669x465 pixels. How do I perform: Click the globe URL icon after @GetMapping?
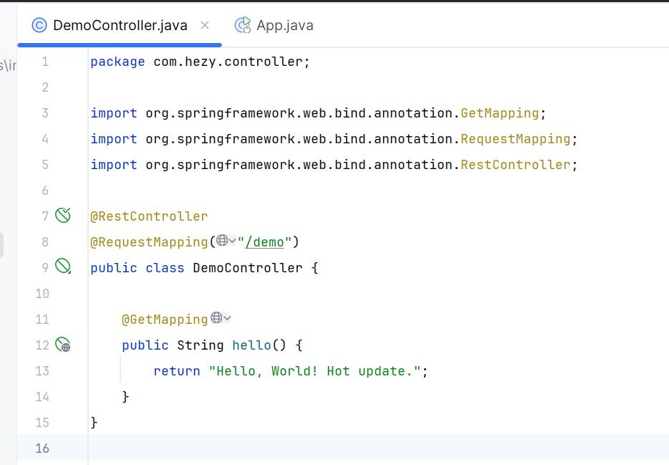[x=216, y=318]
